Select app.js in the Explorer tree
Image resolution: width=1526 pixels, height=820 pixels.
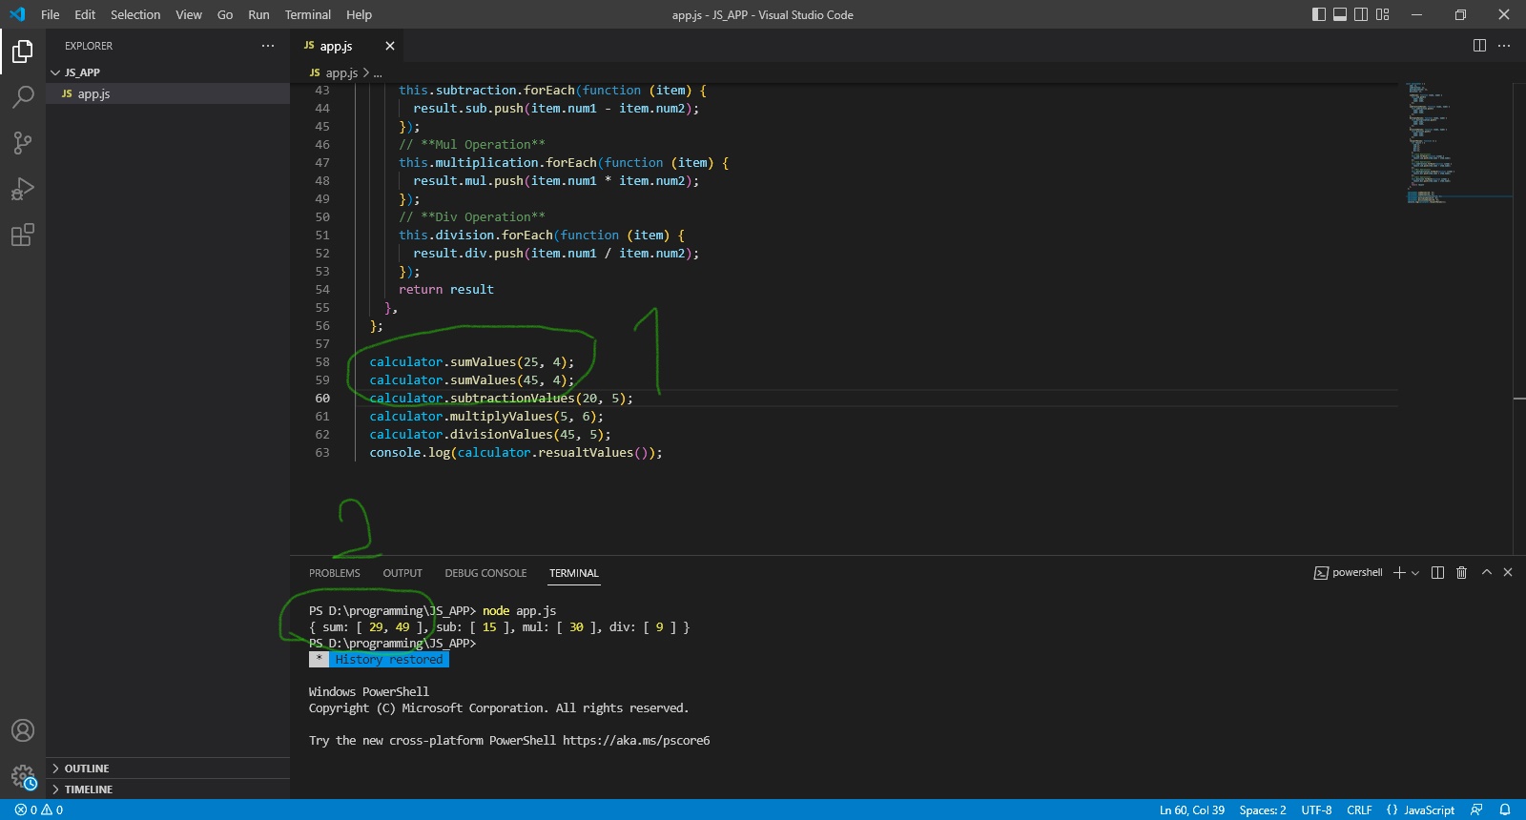(x=168, y=93)
